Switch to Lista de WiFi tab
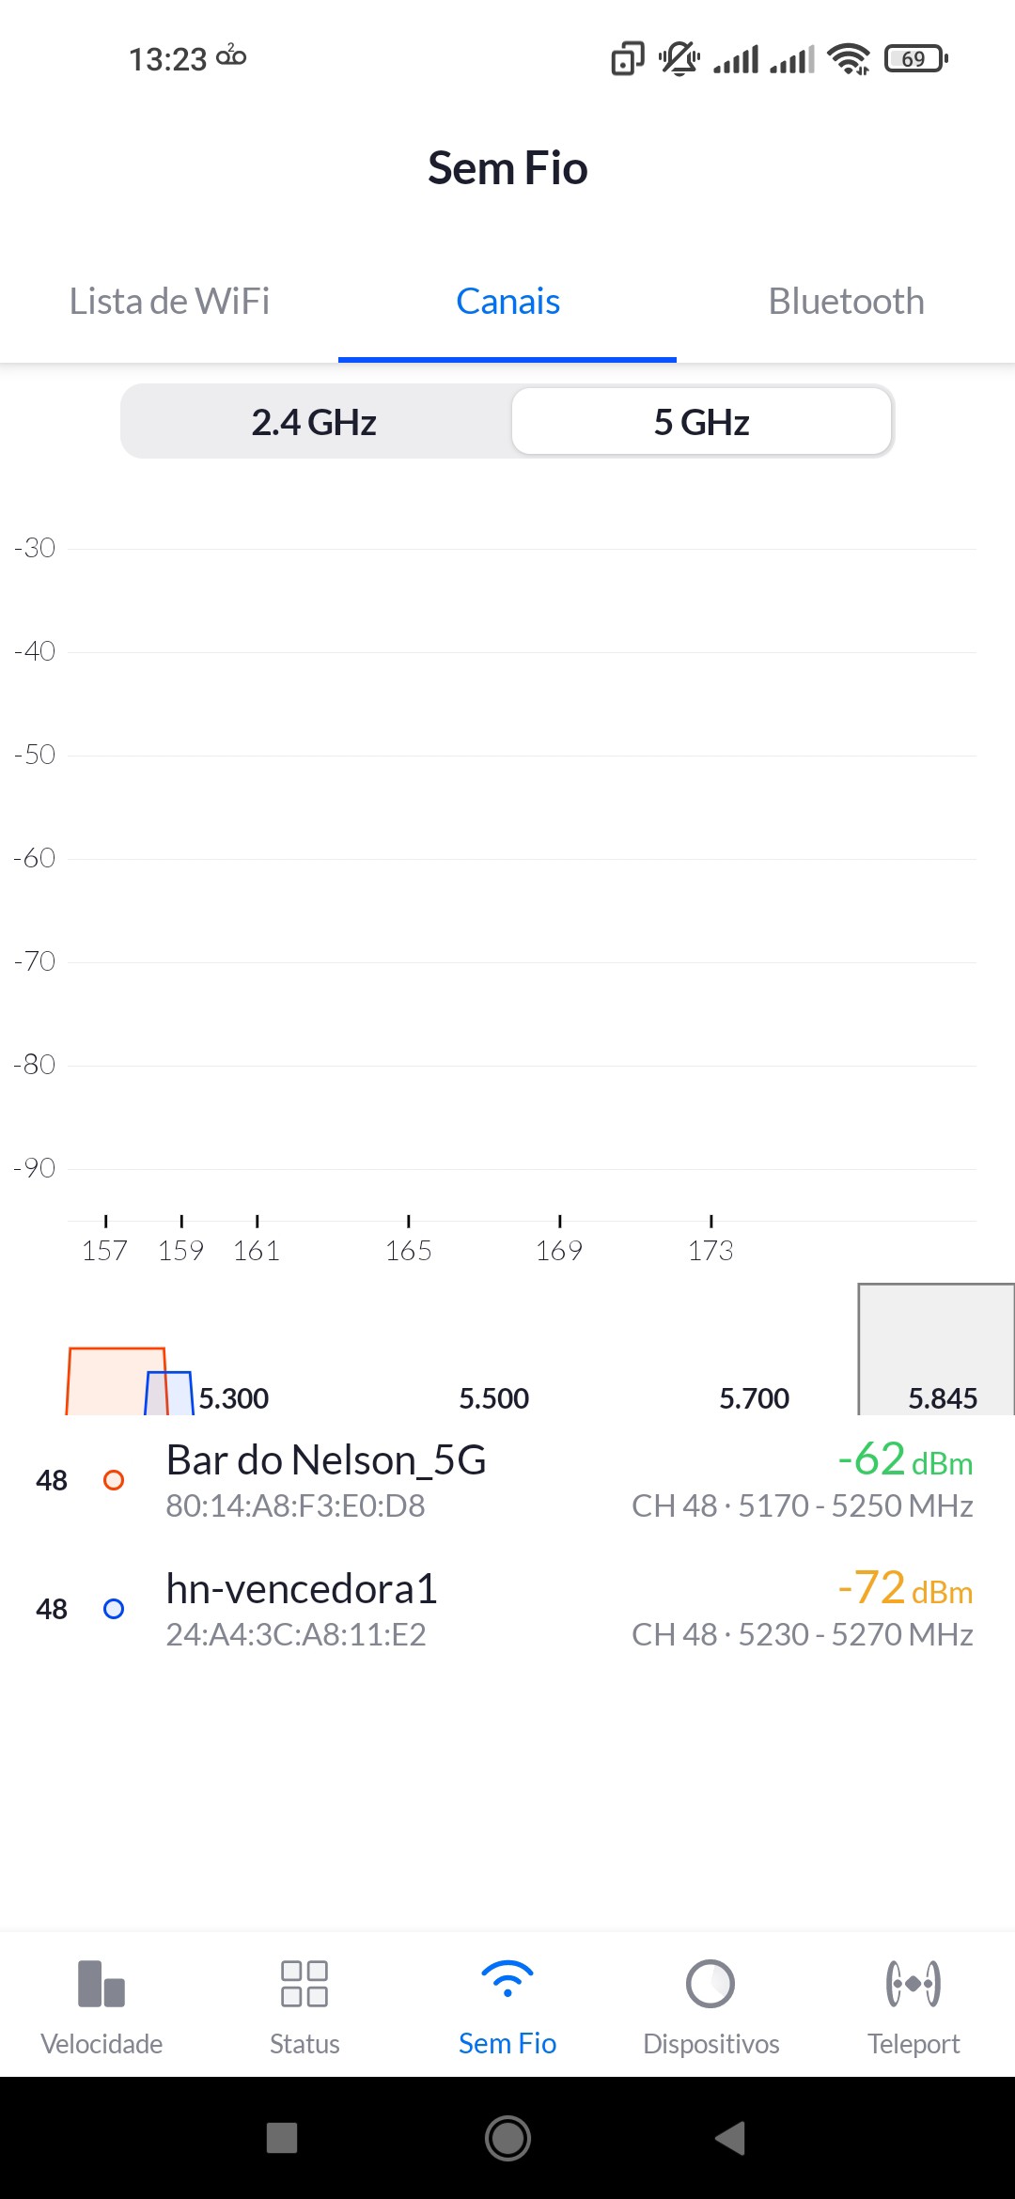 coord(169,302)
